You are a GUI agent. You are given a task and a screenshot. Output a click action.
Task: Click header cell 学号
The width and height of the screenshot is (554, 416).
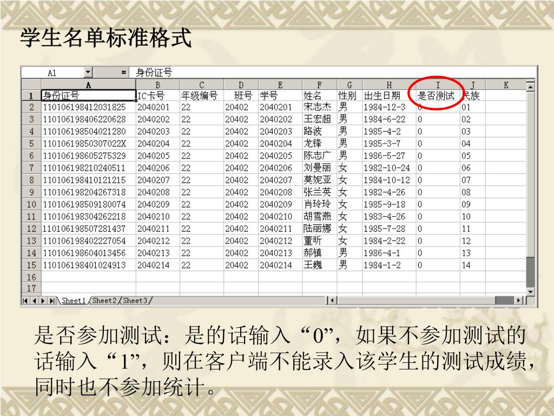[x=280, y=95]
